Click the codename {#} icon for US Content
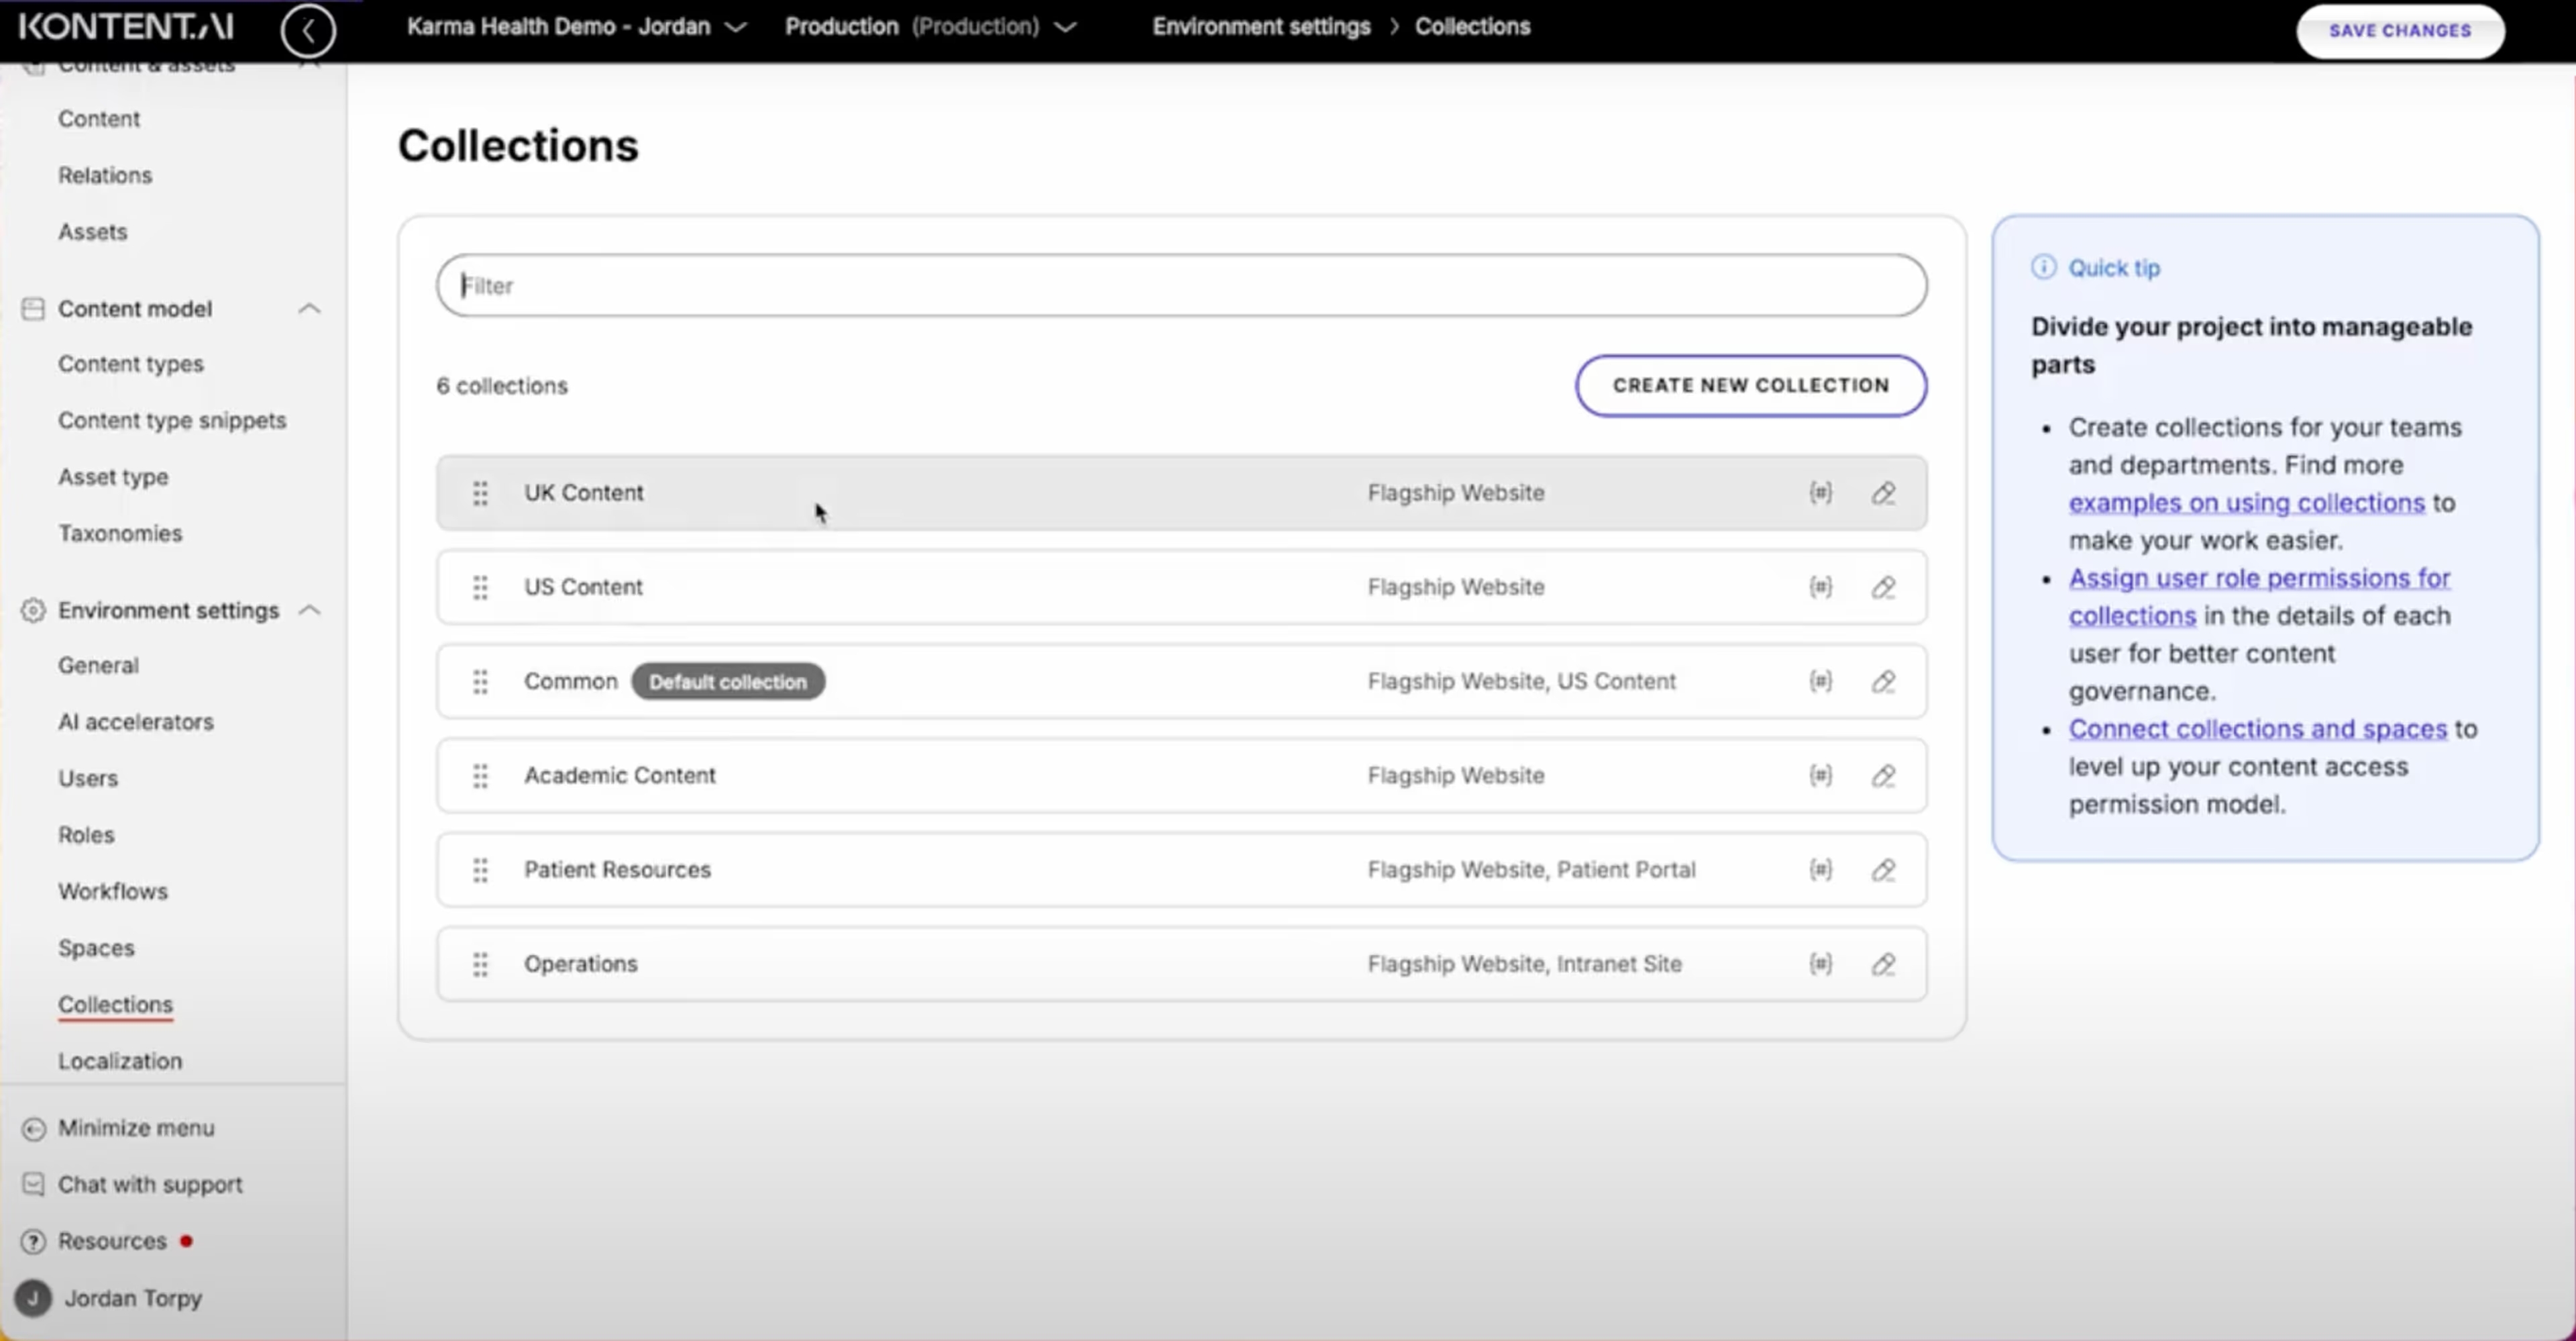The width and height of the screenshot is (2576, 1341). tap(1821, 587)
